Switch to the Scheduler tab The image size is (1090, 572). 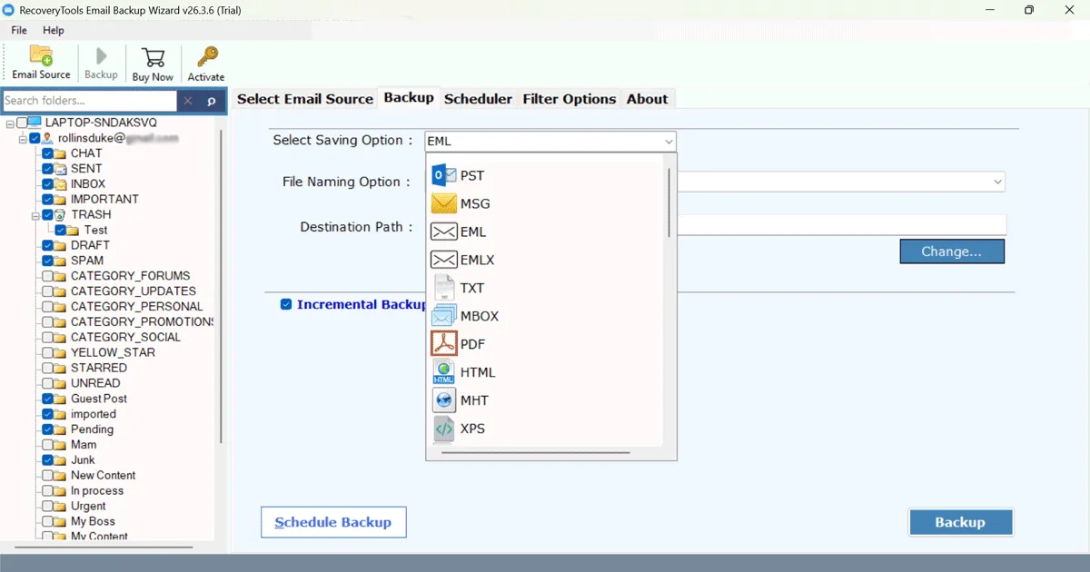coord(478,99)
